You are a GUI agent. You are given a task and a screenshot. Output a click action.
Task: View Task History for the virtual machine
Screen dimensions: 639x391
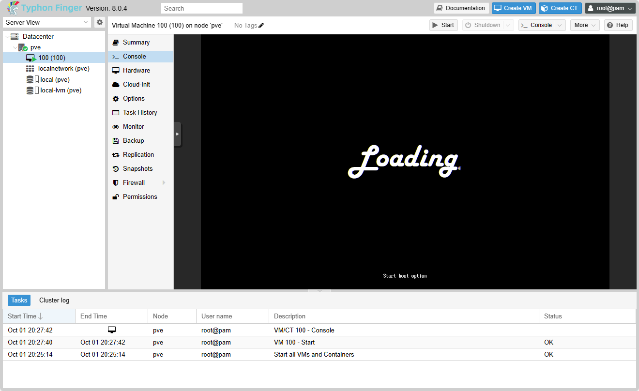[140, 112]
